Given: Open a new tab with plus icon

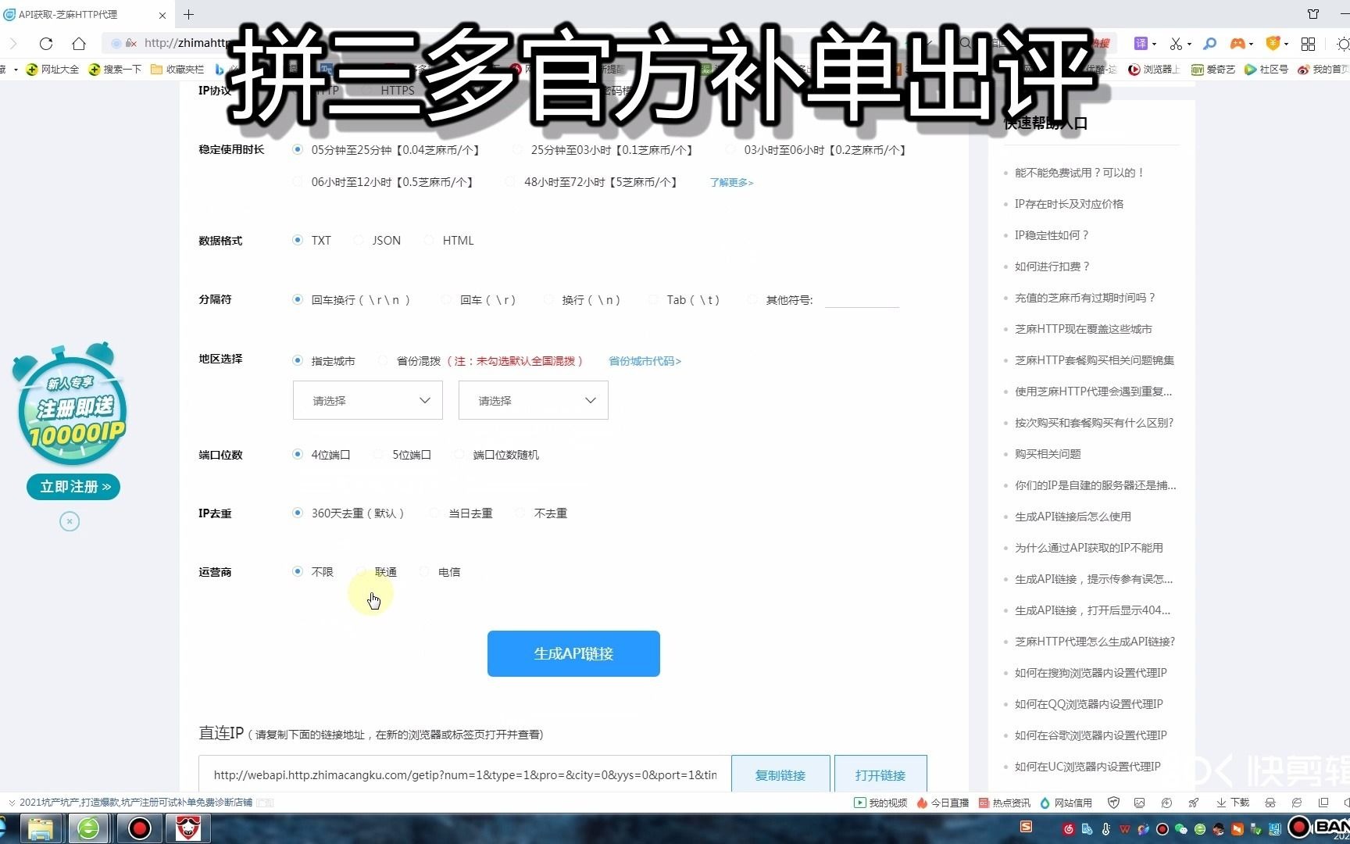Looking at the screenshot, I should pyautogui.click(x=188, y=14).
